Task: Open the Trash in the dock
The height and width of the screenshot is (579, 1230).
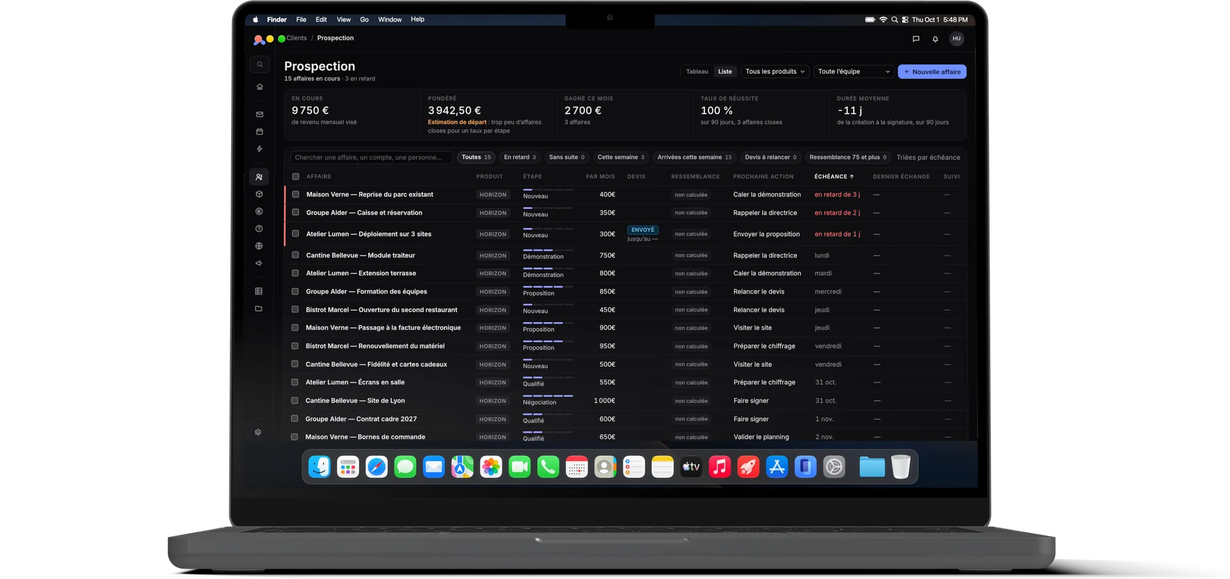Action: click(900, 467)
